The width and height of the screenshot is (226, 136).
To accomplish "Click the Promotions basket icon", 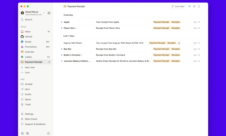I will [x=22, y=47].
